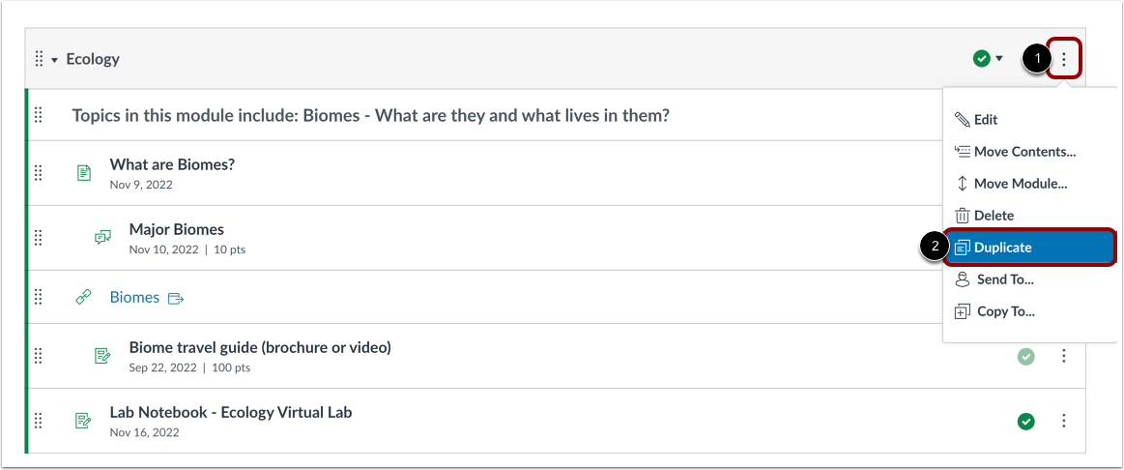
Task: Open Lab Notebook - Ecology Virtual Lab
Action: 230,412
